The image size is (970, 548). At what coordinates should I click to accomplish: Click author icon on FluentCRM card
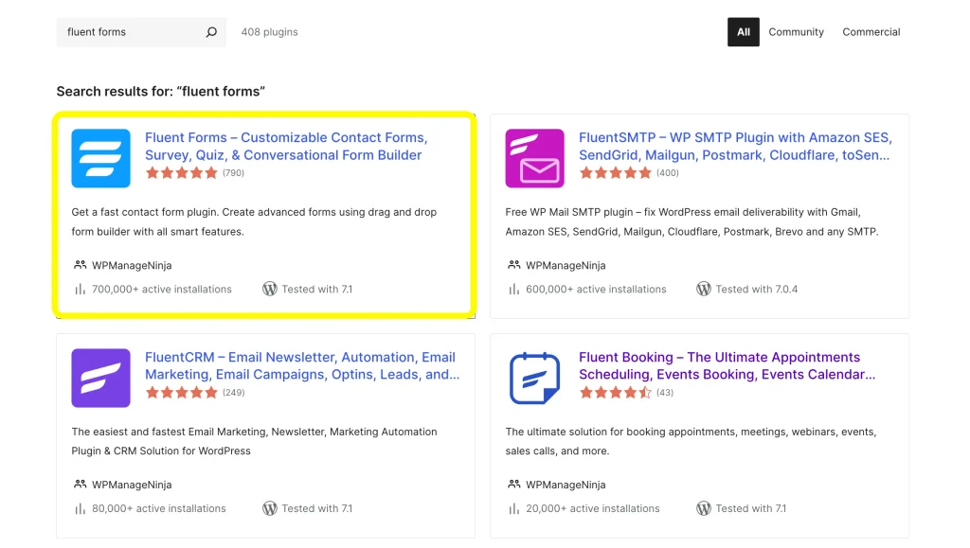pyautogui.click(x=80, y=485)
